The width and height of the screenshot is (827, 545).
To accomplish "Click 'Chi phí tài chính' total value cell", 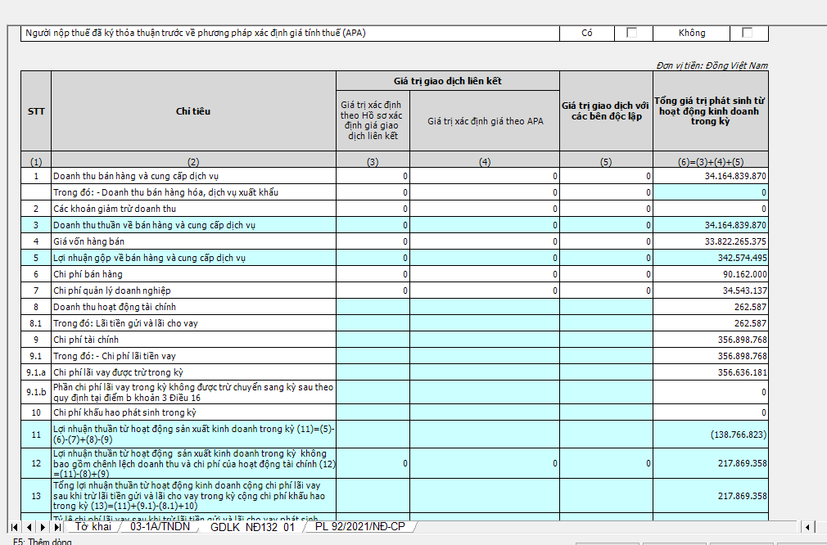I will [x=710, y=340].
